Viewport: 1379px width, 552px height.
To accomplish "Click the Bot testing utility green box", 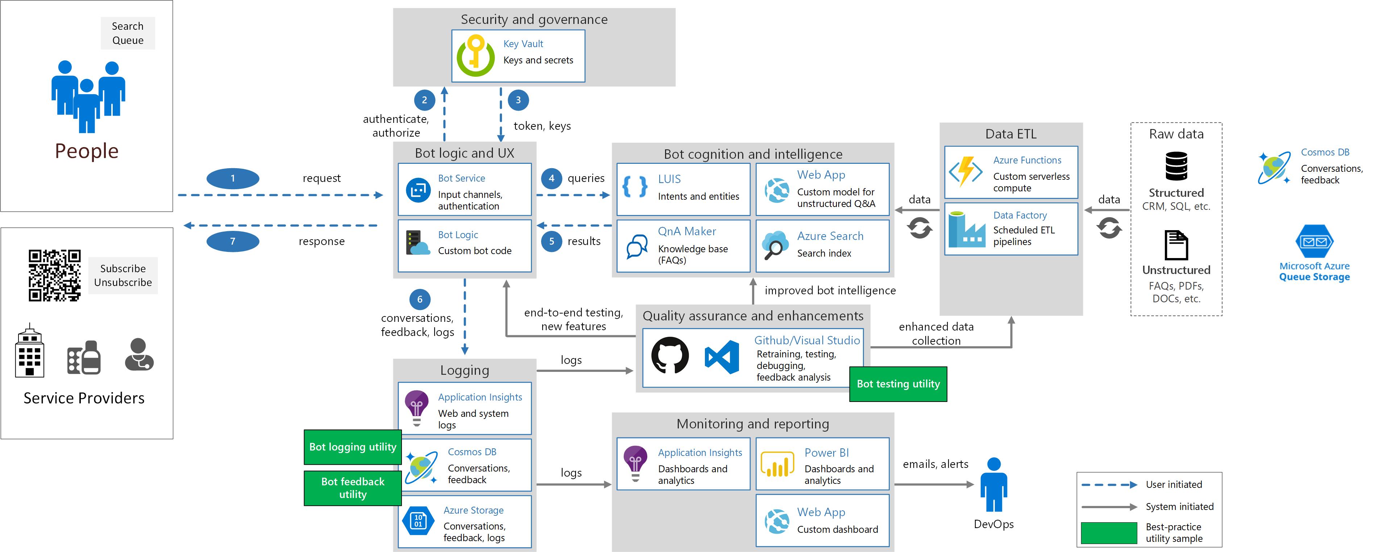I will [x=898, y=384].
